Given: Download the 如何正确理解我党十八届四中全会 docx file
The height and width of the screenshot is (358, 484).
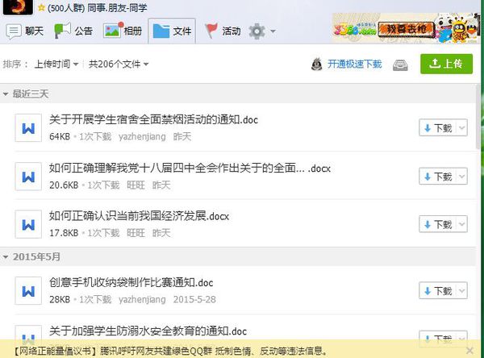Looking at the screenshot, I should [x=438, y=177].
